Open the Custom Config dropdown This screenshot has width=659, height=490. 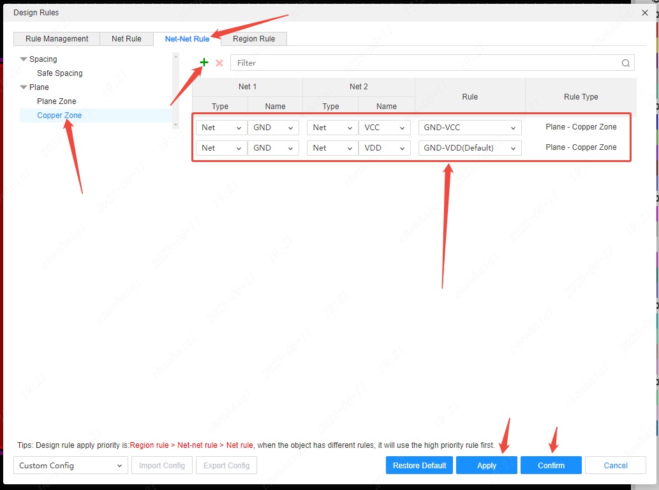point(70,466)
